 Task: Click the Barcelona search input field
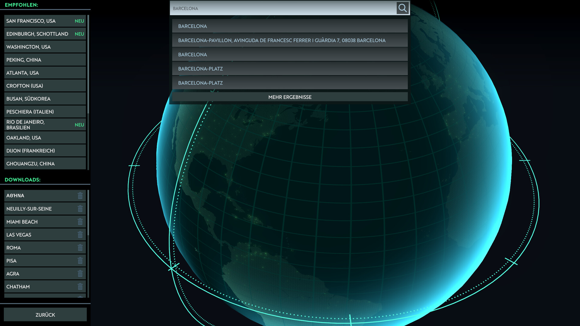tap(282, 8)
